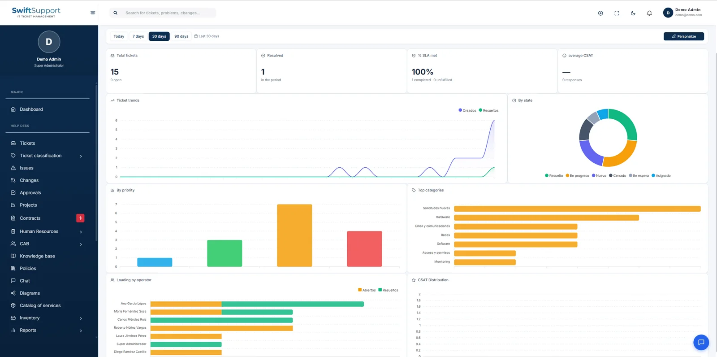
Task: Open Knowledge base book icon
Action: coord(13,256)
